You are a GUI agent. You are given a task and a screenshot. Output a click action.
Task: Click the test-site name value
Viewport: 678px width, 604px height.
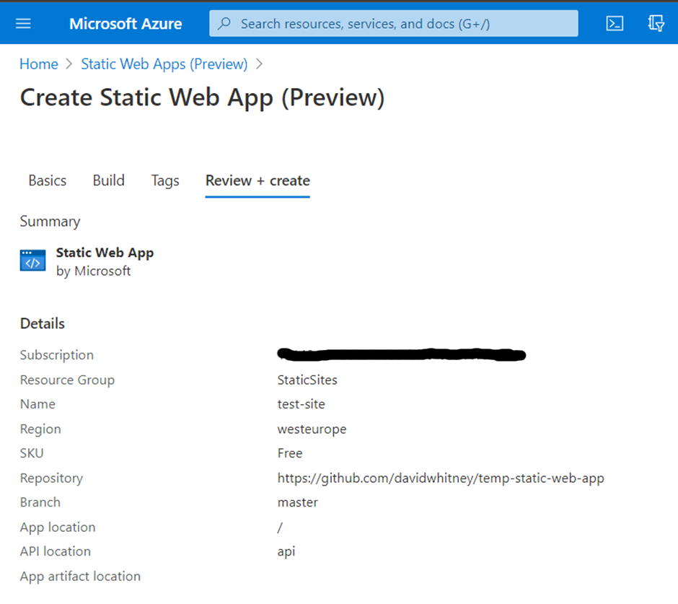pyautogui.click(x=301, y=404)
